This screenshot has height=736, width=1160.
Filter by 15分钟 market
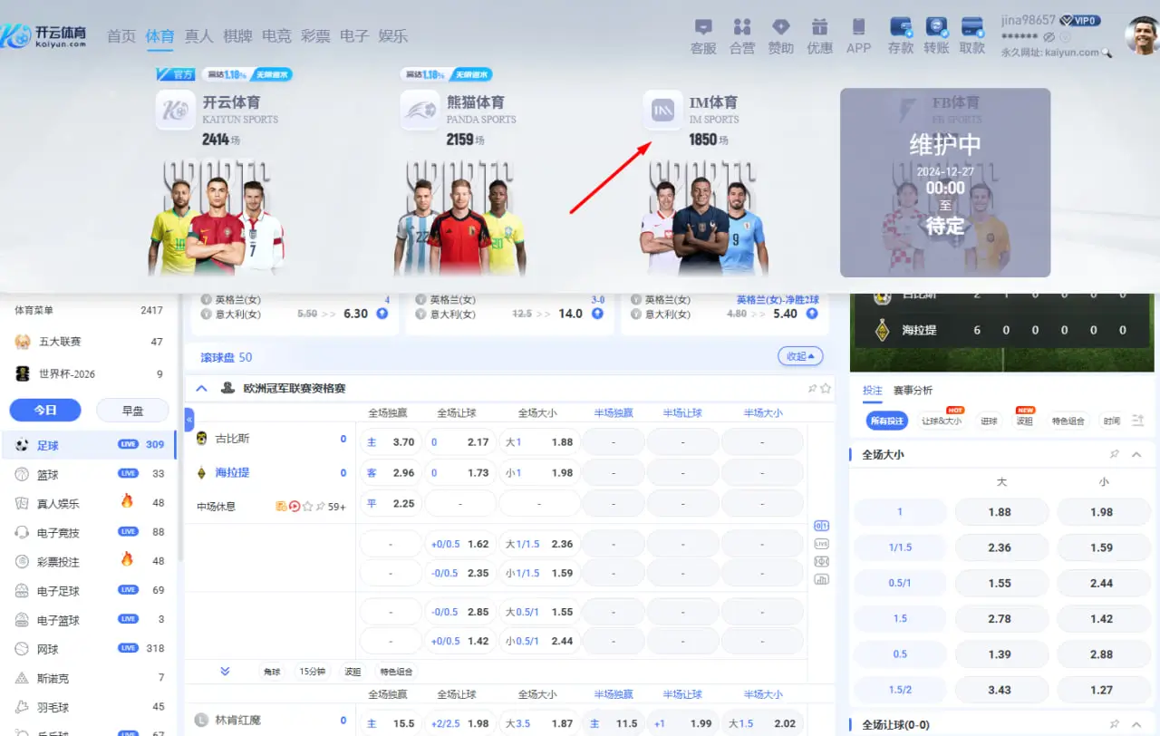313,672
